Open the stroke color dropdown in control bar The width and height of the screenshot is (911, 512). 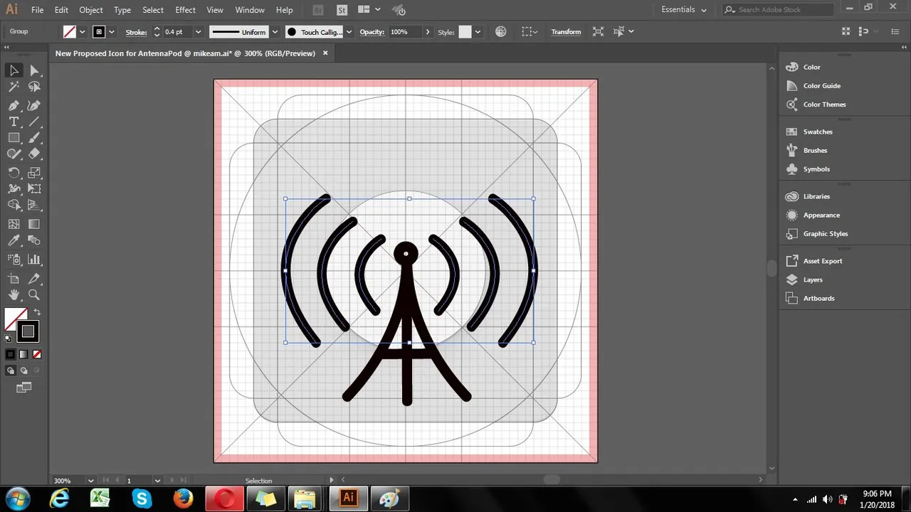[x=112, y=32]
